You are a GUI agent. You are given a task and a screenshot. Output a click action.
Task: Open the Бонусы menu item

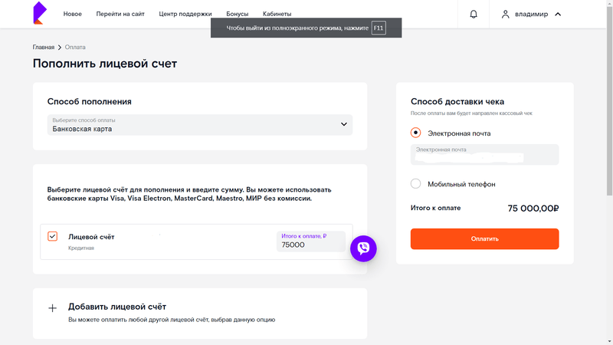pos(237,14)
